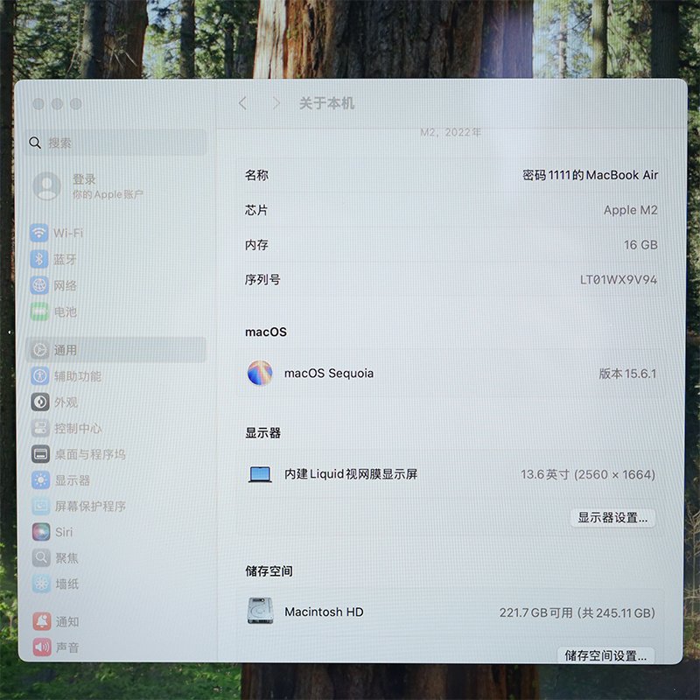Click the Macintosh HD drive icon
Image resolution: width=700 pixels, height=700 pixels.
(260, 611)
